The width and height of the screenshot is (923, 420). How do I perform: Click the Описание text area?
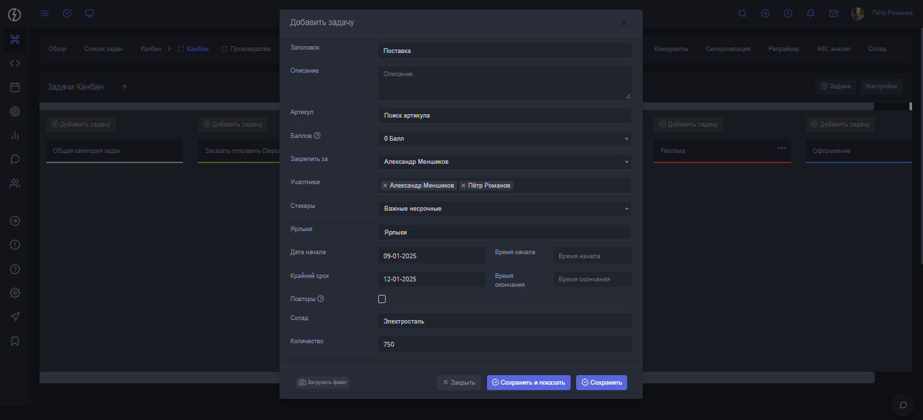[x=504, y=83]
